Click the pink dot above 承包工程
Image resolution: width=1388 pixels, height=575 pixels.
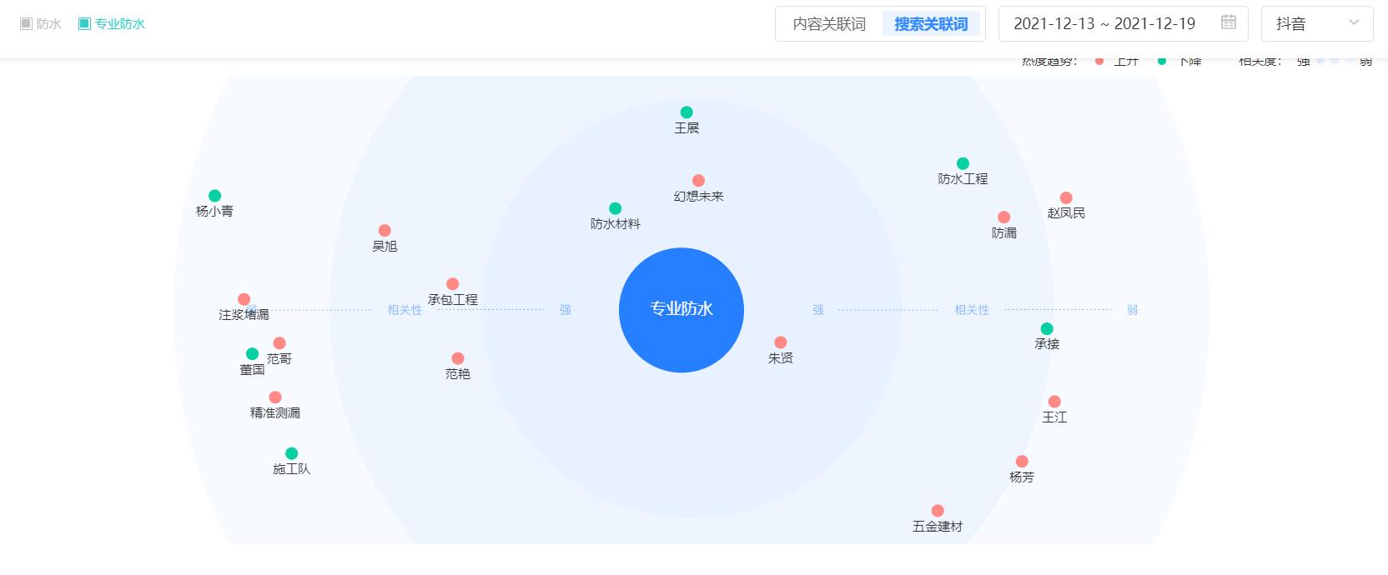point(453,284)
